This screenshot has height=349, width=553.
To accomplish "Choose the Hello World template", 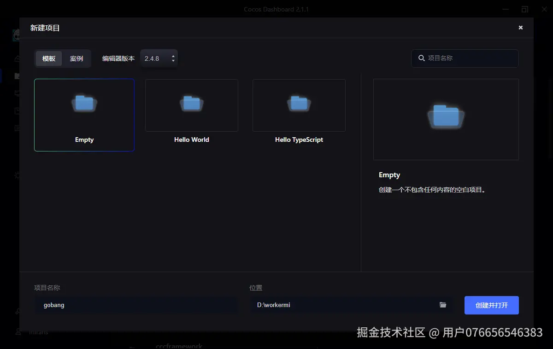I will 192,112.
